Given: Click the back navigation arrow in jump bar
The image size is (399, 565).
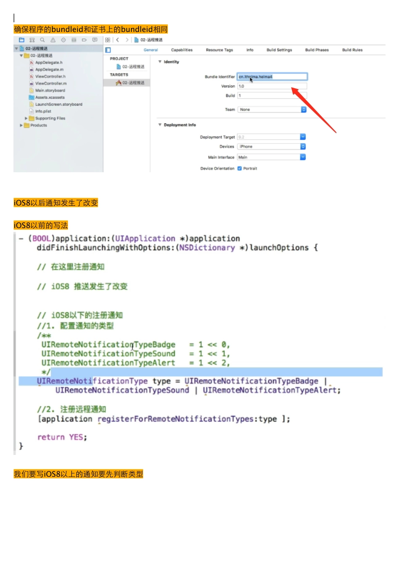Looking at the screenshot, I should click(117, 39).
